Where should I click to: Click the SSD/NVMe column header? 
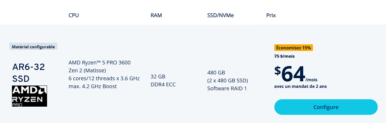point(220,15)
